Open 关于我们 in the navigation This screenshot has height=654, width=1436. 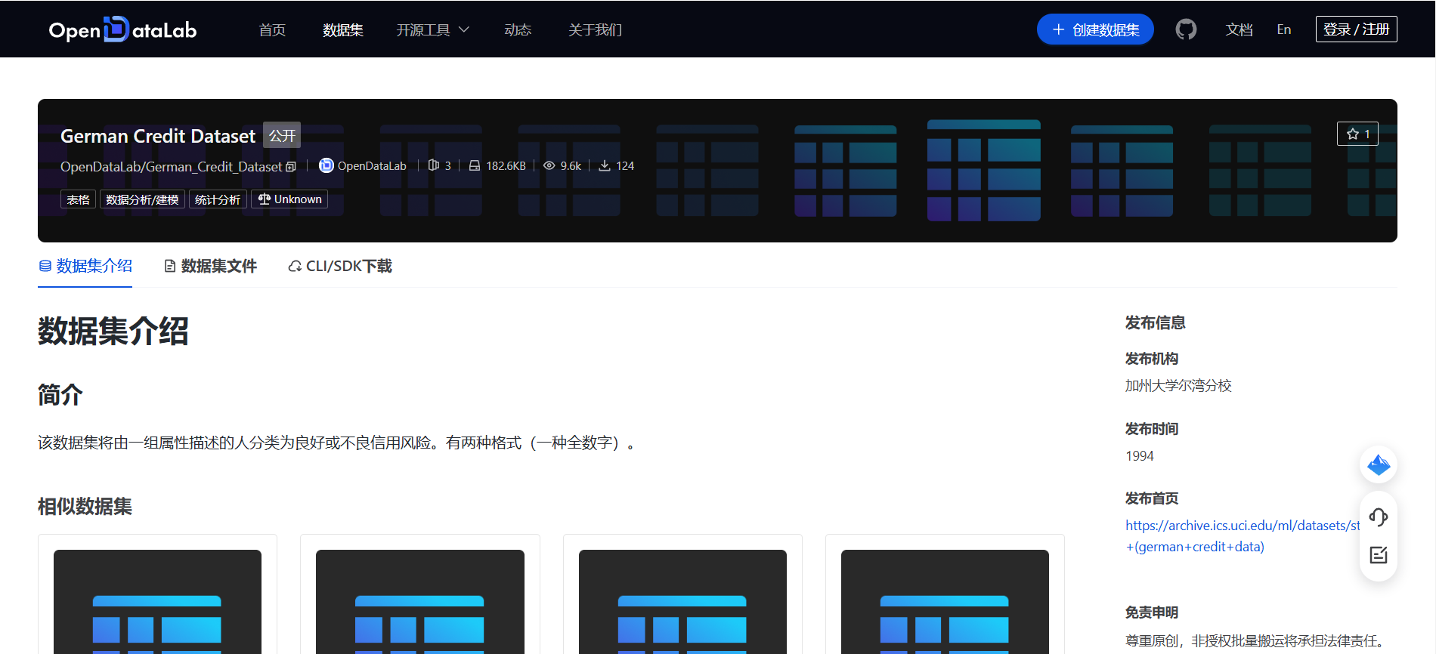tap(595, 29)
